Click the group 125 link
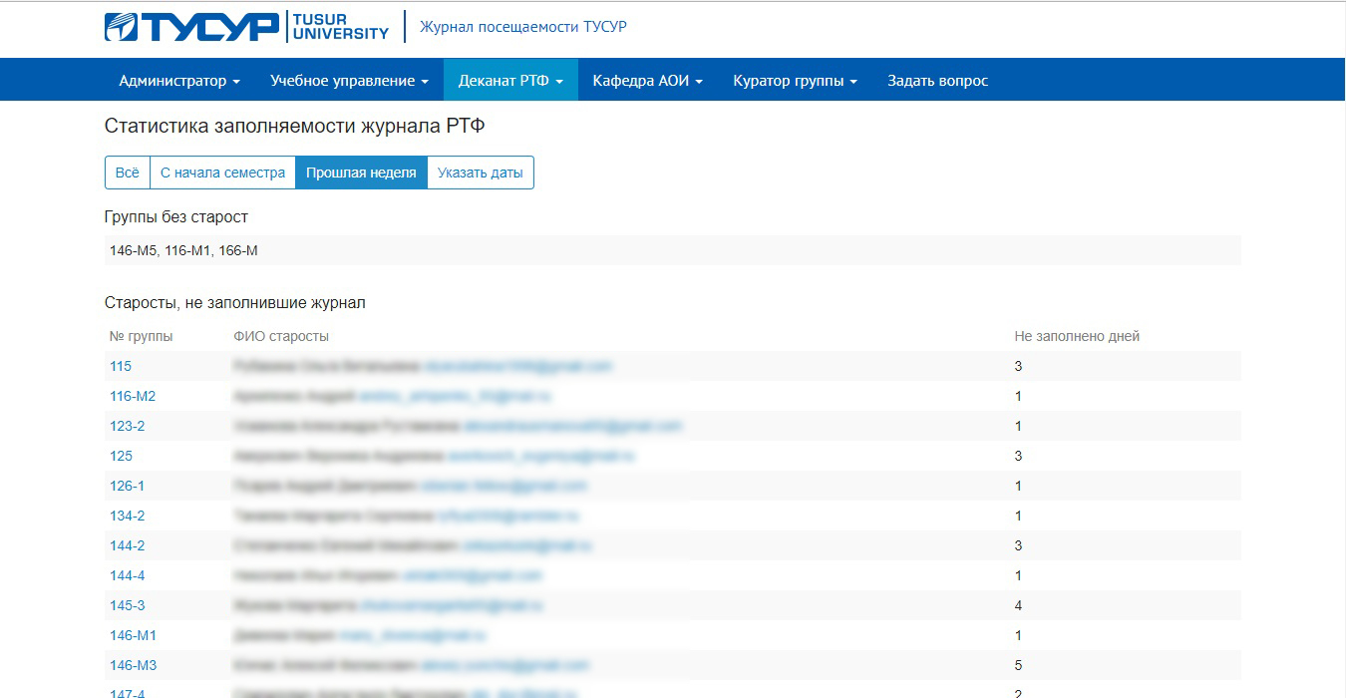1346x698 pixels. tap(121, 456)
